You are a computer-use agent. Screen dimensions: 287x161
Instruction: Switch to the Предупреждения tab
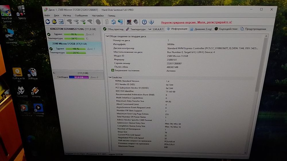(x=253, y=29)
